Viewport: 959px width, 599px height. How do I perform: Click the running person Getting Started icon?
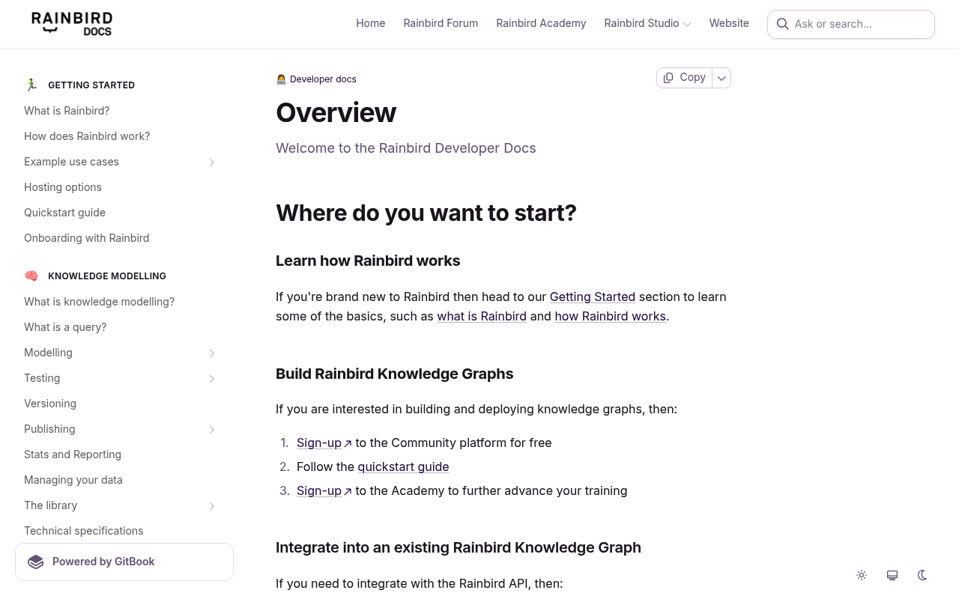pos(31,85)
